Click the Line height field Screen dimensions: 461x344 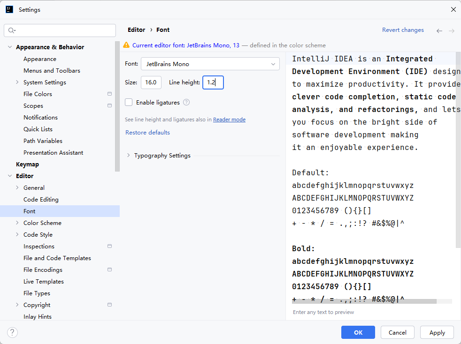[x=213, y=82]
